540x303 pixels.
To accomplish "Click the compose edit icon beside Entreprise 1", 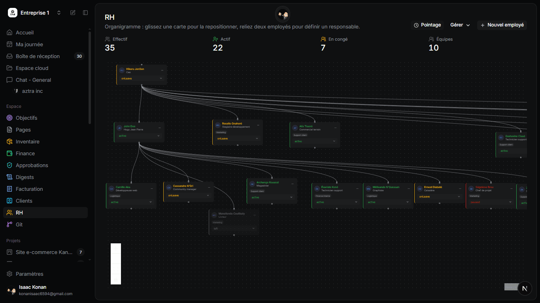I will [73, 13].
